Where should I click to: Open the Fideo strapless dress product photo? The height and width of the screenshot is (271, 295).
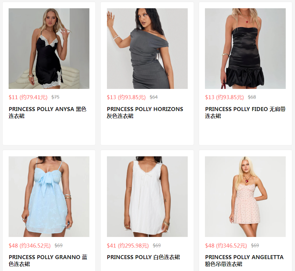click(x=245, y=49)
